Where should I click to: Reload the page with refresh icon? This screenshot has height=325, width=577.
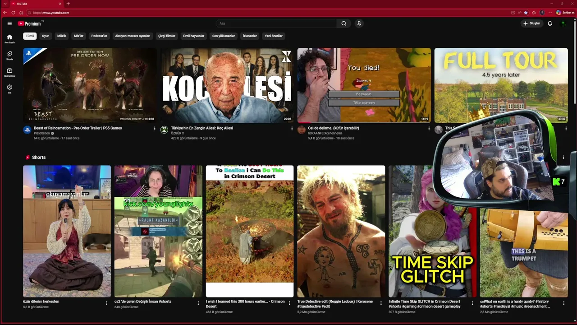(13, 13)
